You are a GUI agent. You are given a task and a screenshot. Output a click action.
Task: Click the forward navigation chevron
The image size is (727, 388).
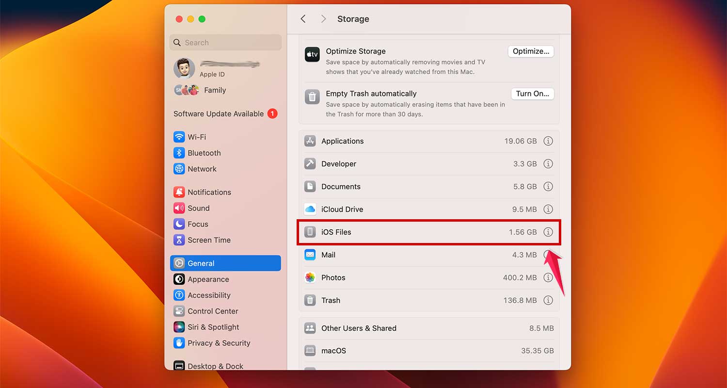[x=323, y=18]
